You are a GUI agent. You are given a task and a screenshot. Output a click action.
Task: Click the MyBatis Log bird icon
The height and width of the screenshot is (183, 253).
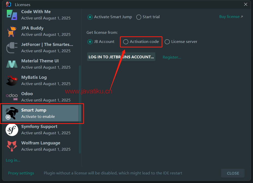tap(12, 81)
